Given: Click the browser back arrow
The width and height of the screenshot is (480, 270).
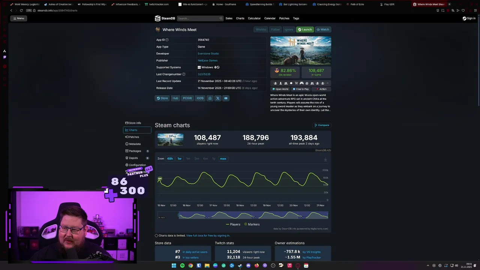Looking at the screenshot, I should pyautogui.click(x=11, y=10).
